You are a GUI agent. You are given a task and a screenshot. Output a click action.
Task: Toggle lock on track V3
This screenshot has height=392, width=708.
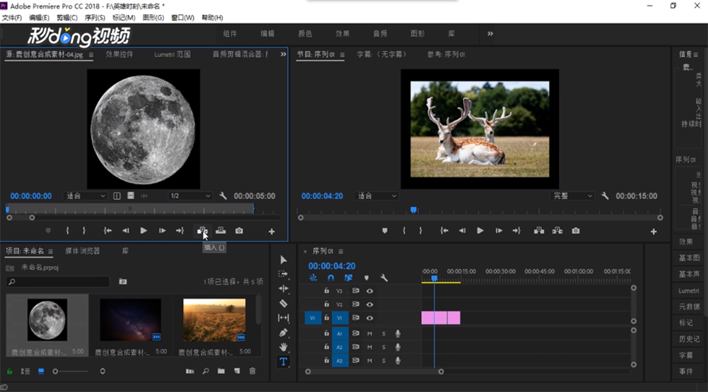point(326,290)
